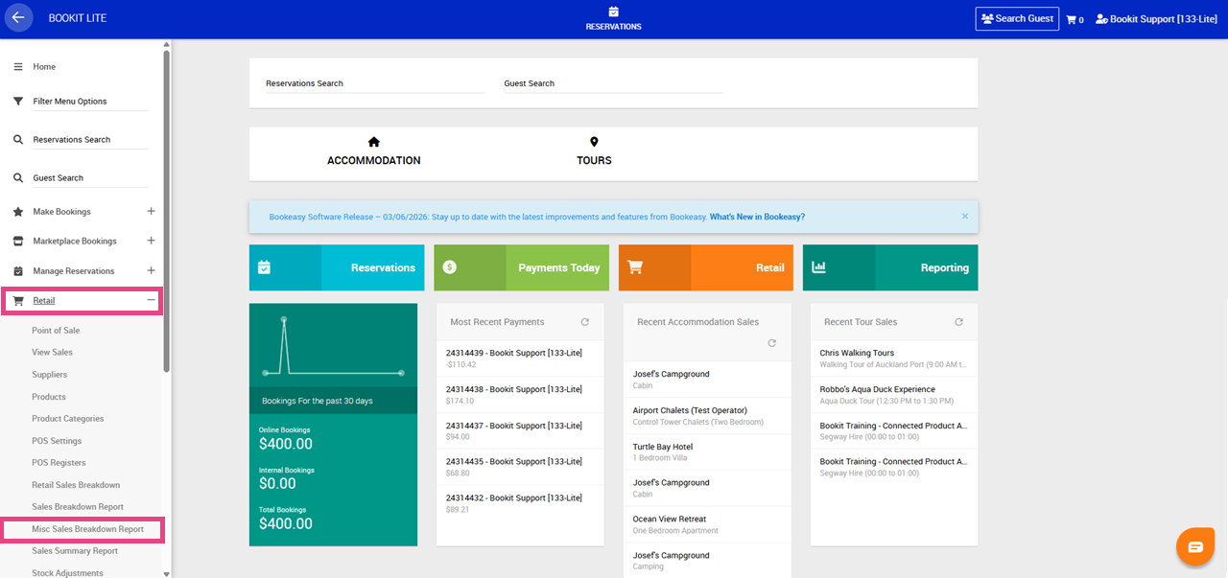Open the Reporting tile
Image resolution: width=1228 pixels, height=578 pixels.
(x=890, y=267)
